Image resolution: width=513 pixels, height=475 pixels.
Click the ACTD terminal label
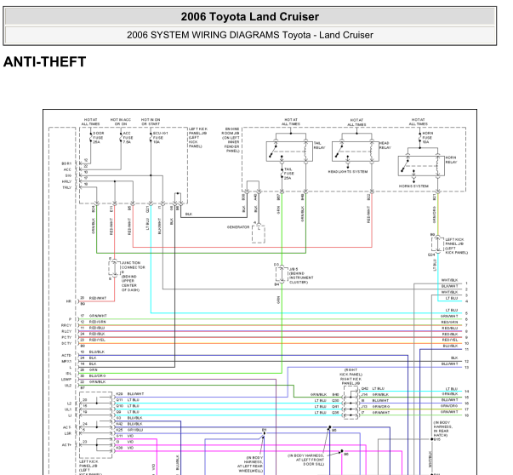(66, 355)
